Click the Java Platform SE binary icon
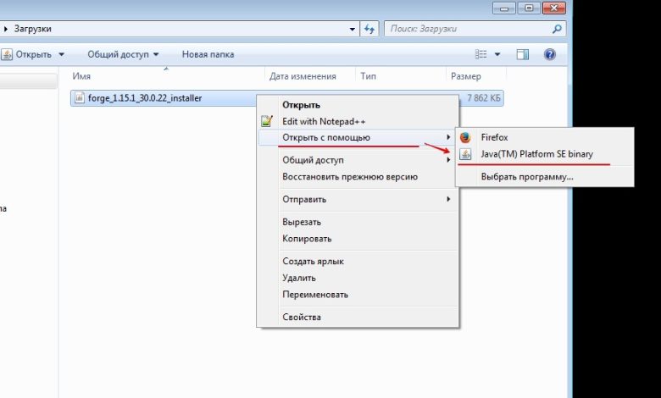The image size is (661, 398). [464, 155]
